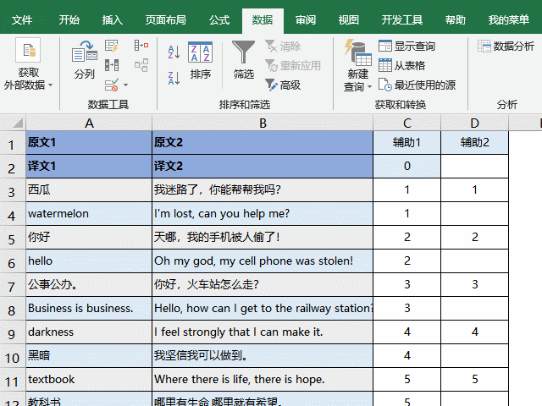Click cell containing 原文2
This screenshot has height=406, width=542.
(263, 143)
